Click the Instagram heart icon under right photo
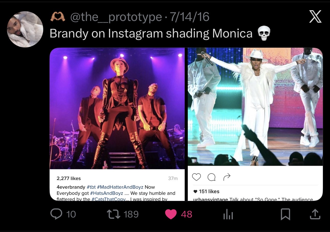 [196, 177]
